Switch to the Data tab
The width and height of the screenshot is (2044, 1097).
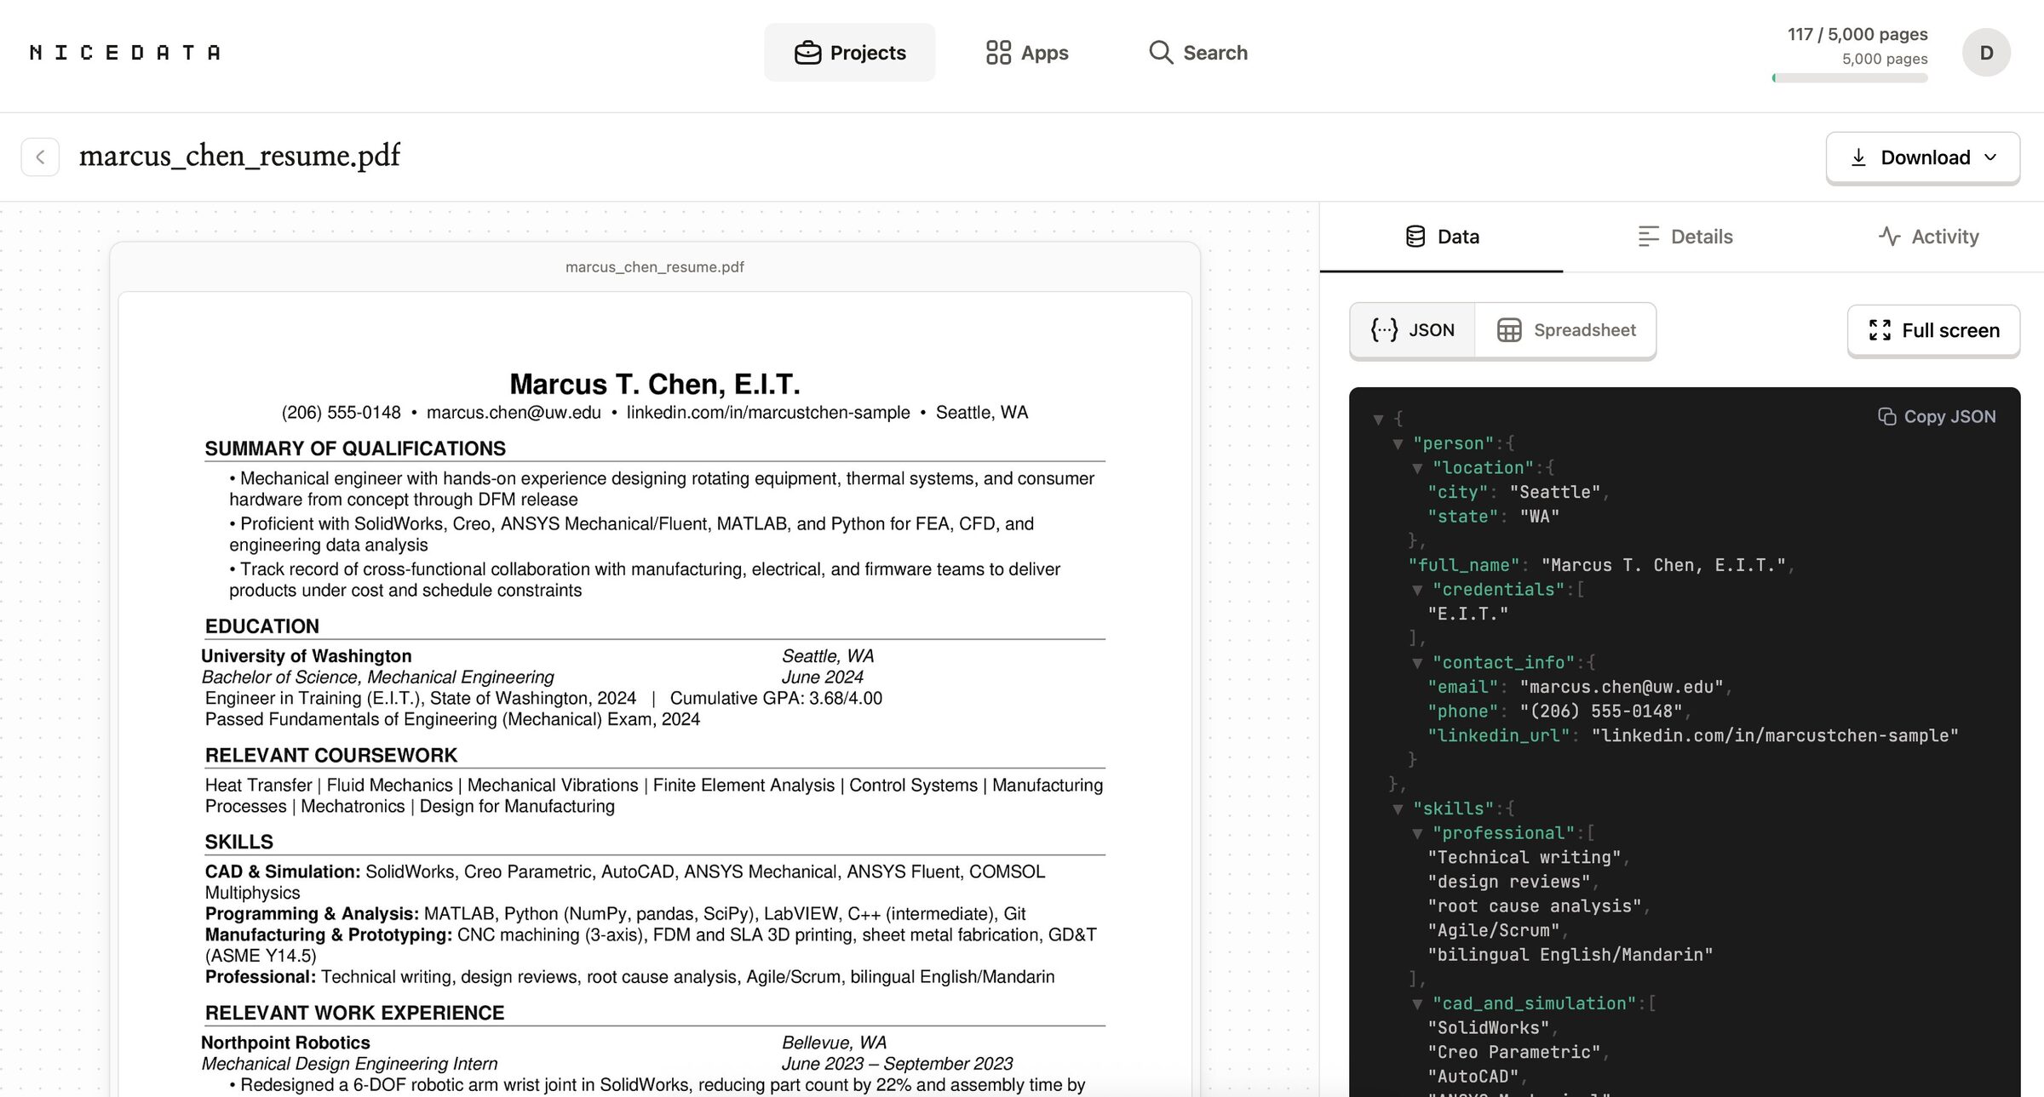pyautogui.click(x=1441, y=237)
